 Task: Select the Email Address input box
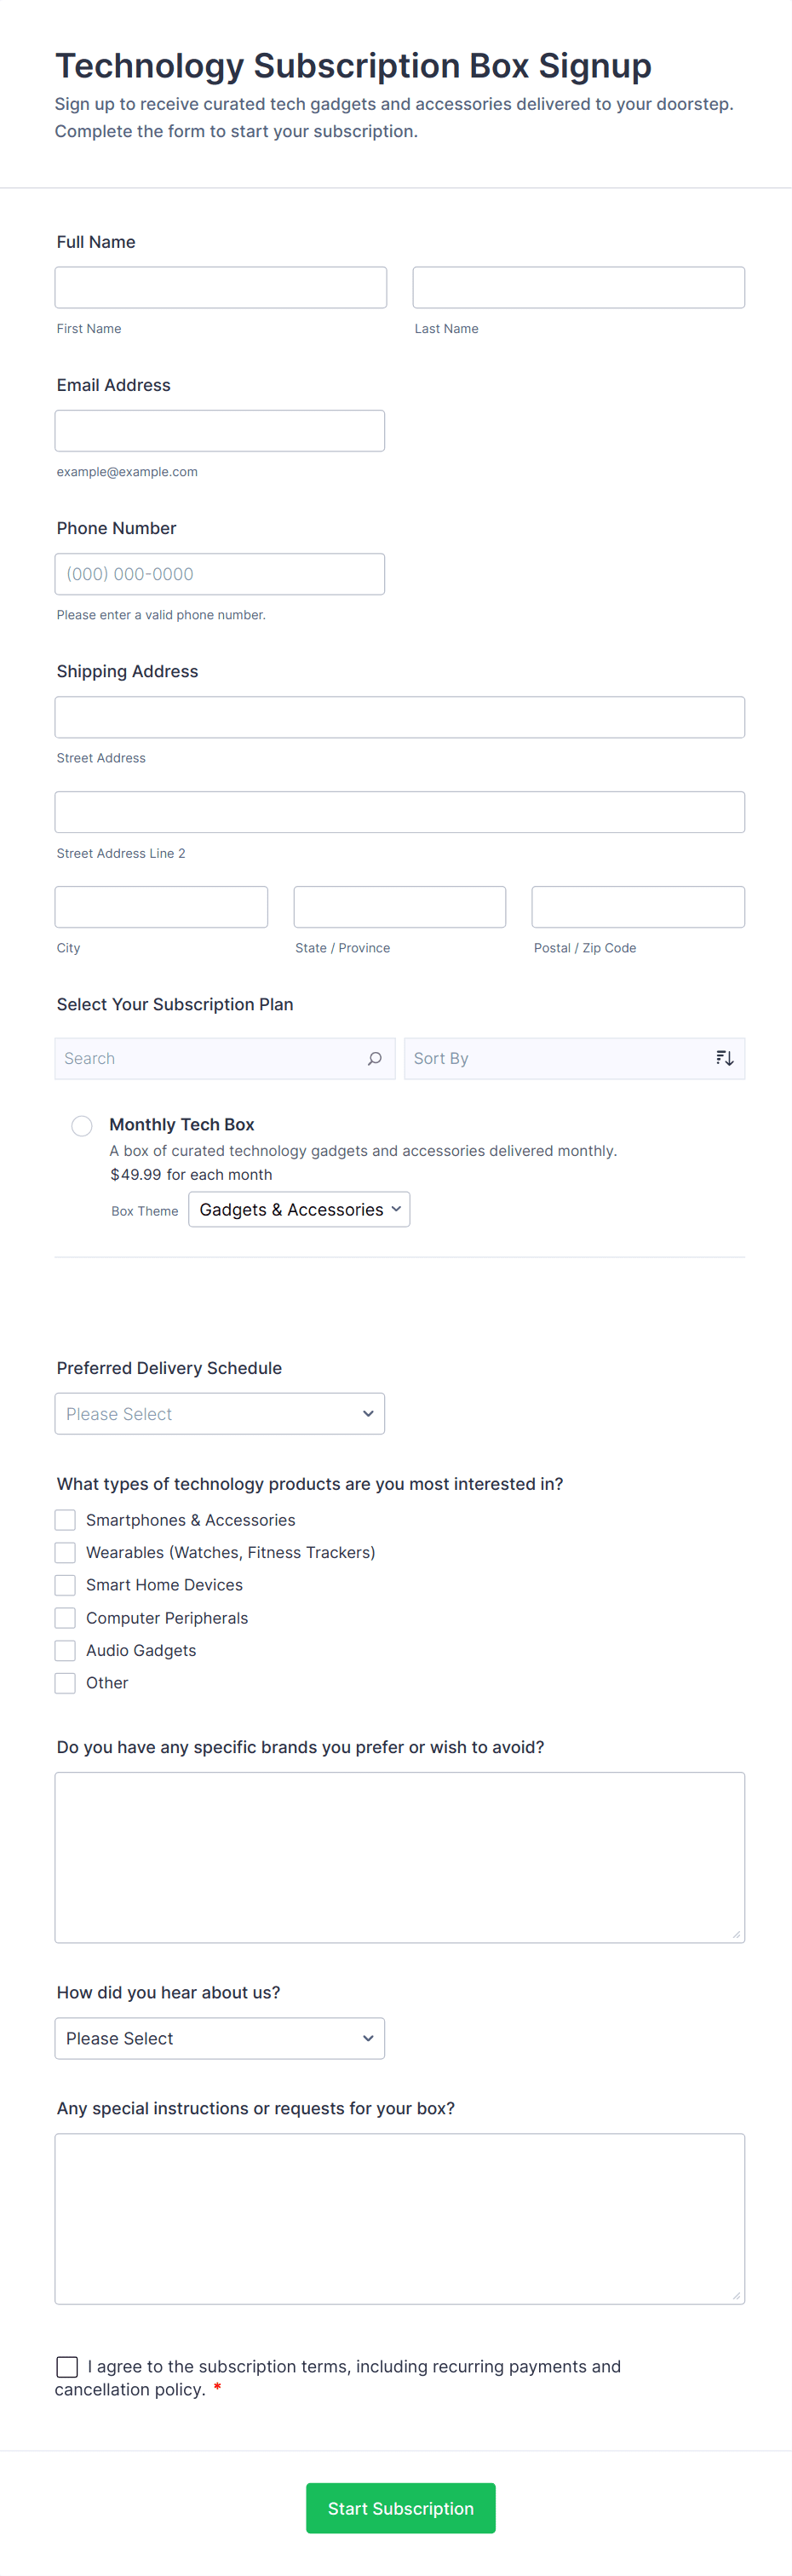coord(220,431)
